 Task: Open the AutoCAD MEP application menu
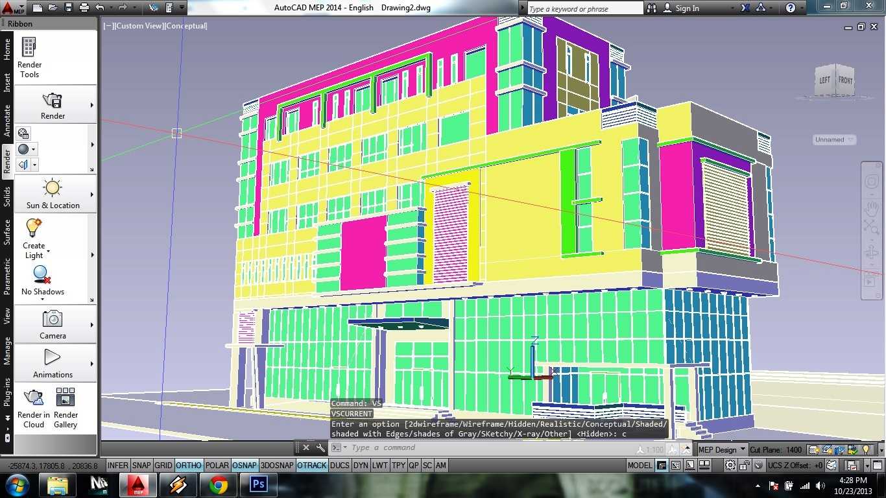tap(12, 8)
